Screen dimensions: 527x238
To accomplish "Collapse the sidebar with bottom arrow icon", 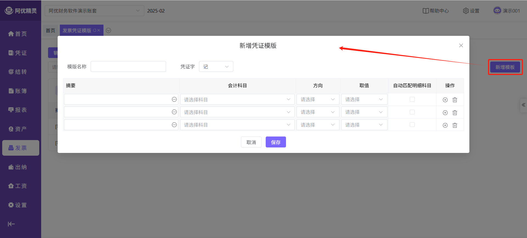I will click(11, 224).
